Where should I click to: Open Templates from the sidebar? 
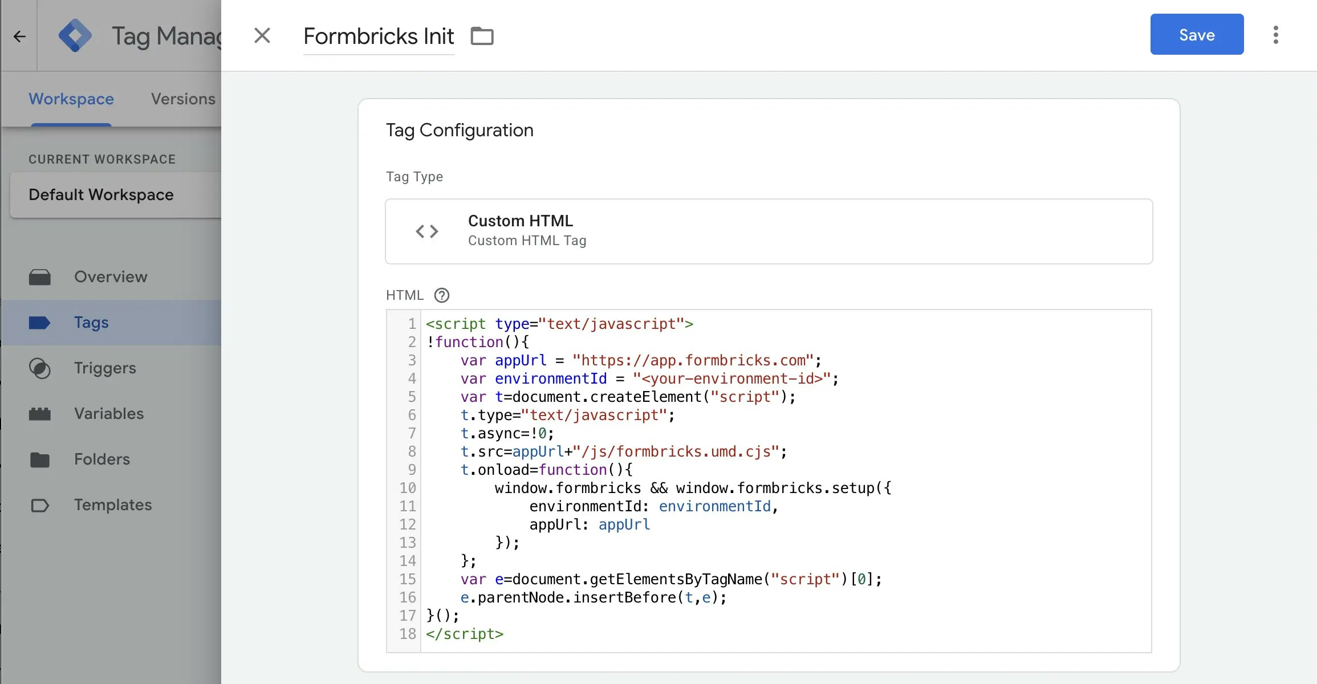click(x=39, y=505)
